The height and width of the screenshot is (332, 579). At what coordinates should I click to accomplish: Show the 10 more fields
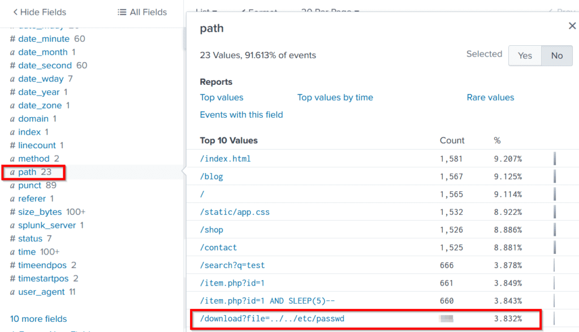point(38,319)
